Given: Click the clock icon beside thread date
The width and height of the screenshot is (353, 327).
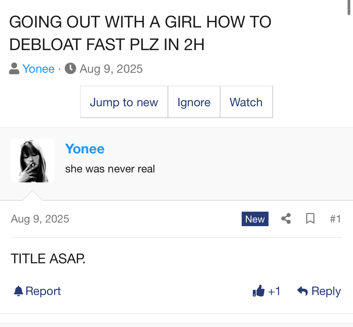Looking at the screenshot, I should point(71,69).
